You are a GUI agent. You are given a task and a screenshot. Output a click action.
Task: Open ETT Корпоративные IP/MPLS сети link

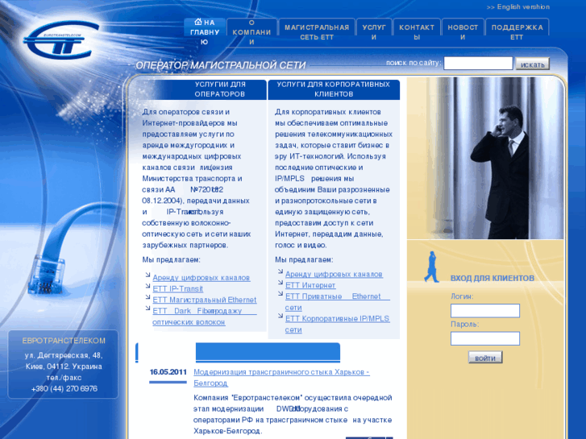[x=337, y=325]
